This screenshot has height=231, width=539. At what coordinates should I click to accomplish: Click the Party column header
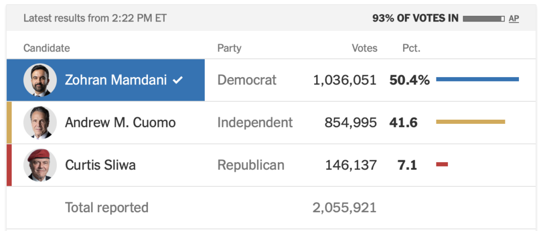point(229,48)
